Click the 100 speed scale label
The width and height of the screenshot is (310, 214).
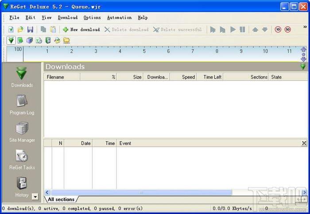[x=18, y=49]
